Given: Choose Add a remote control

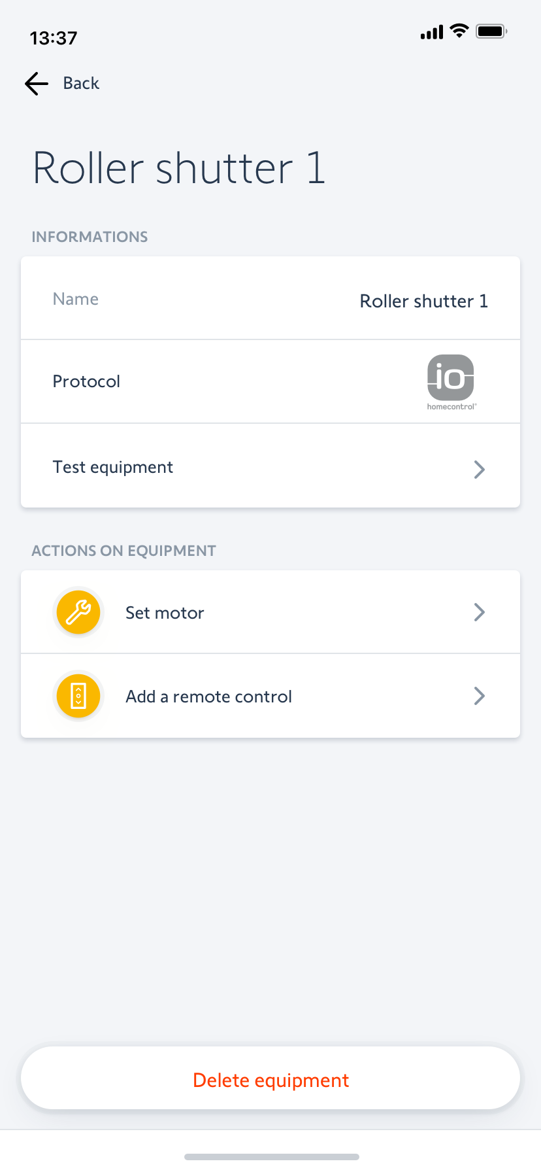Looking at the screenshot, I should coord(208,697).
